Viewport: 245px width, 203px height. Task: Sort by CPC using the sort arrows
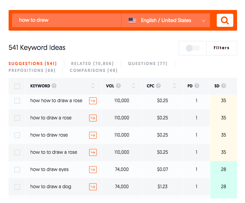[174, 86]
